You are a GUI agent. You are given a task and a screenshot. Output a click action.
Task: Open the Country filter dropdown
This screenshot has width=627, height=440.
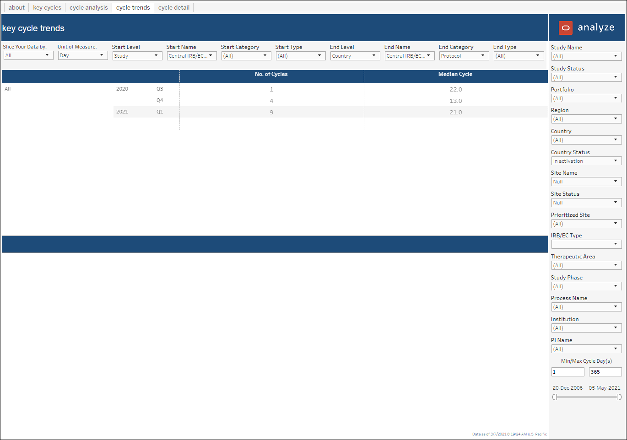click(586, 140)
